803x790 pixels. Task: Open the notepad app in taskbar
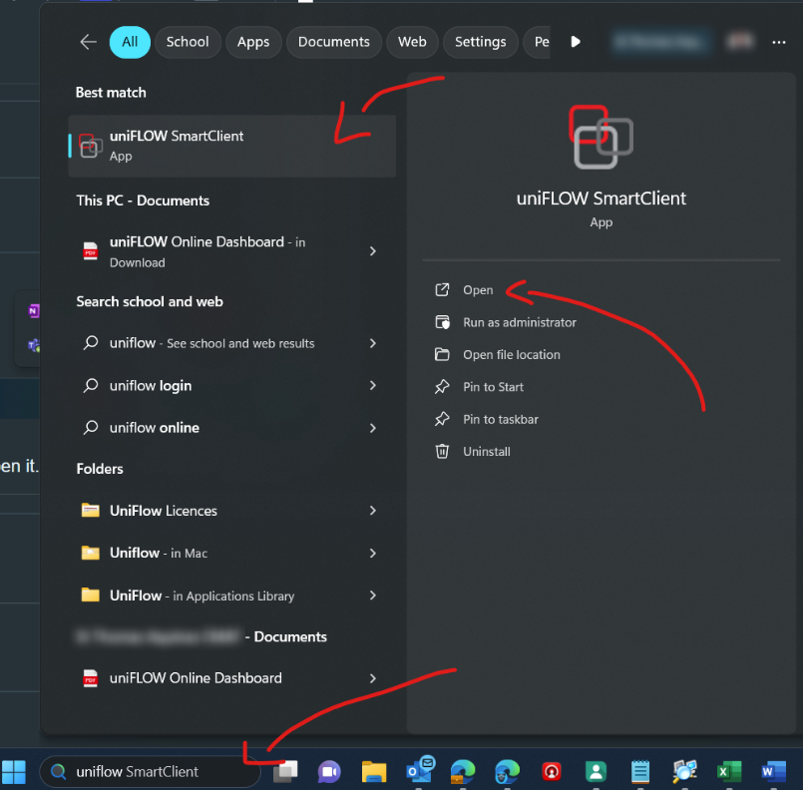click(x=640, y=772)
